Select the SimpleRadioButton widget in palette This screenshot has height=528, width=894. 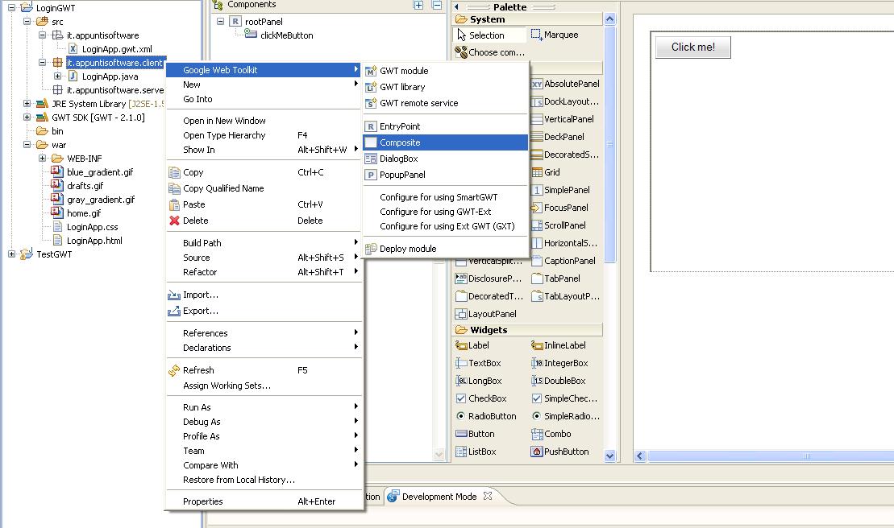[565, 416]
